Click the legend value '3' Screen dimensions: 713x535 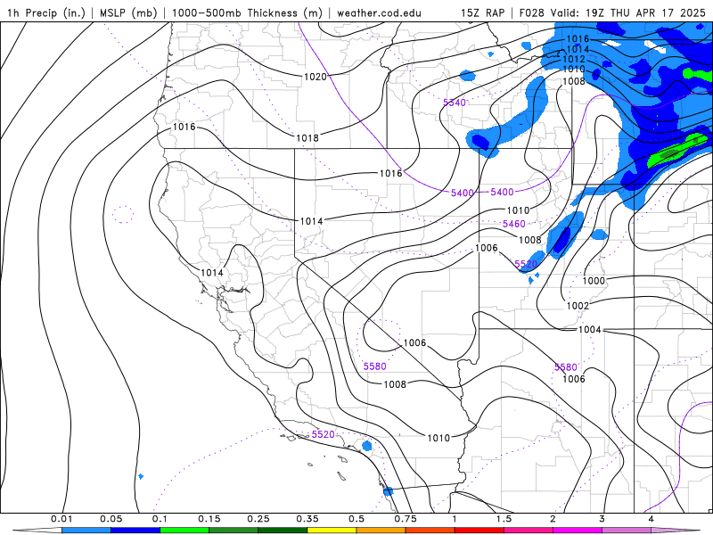[602, 519]
